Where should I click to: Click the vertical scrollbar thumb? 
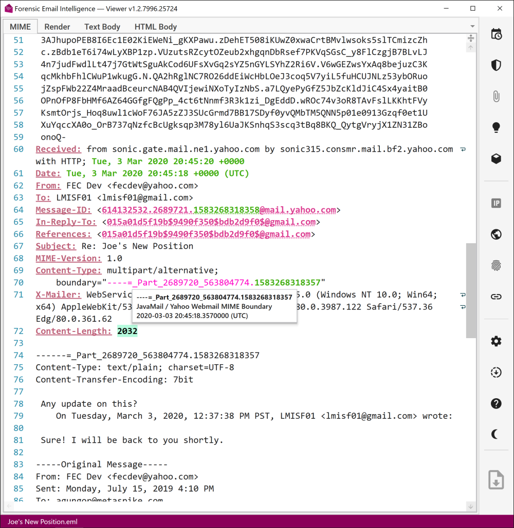pos(471,290)
